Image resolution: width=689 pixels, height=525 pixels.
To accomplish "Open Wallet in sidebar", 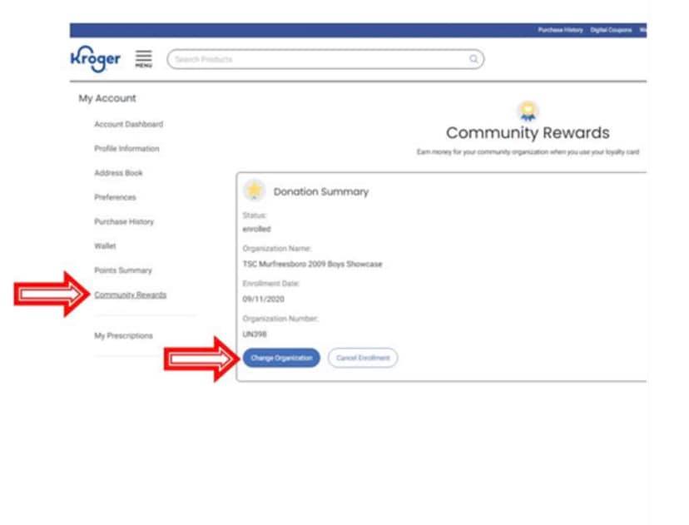I will 105,246.
